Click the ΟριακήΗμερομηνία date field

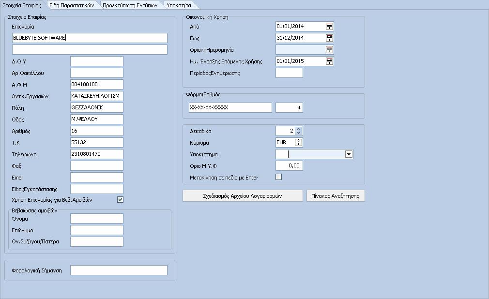click(301, 49)
